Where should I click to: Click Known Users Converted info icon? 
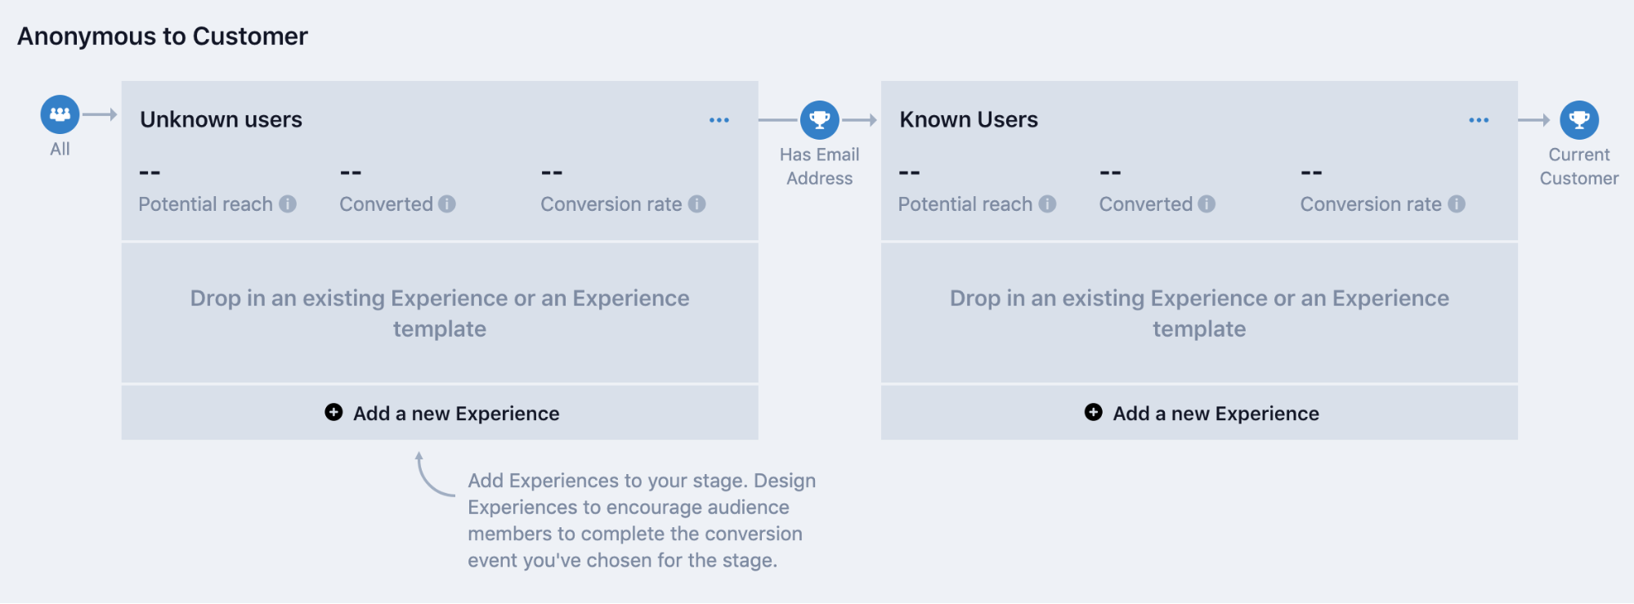1206,204
